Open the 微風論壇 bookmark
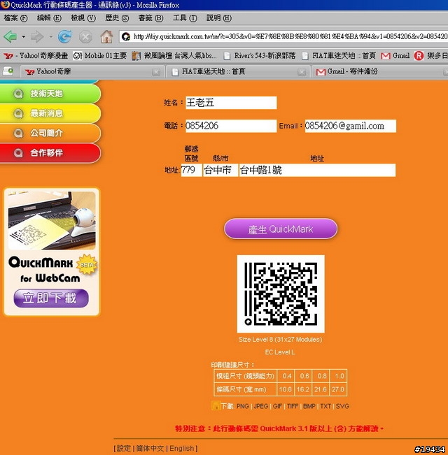 (174, 55)
